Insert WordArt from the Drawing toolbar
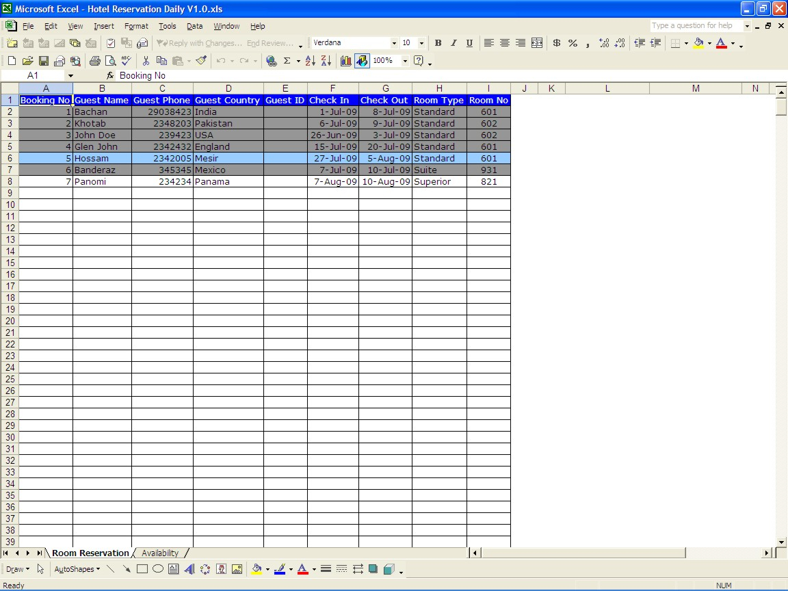Image resolution: width=788 pixels, height=591 pixels. (x=189, y=568)
